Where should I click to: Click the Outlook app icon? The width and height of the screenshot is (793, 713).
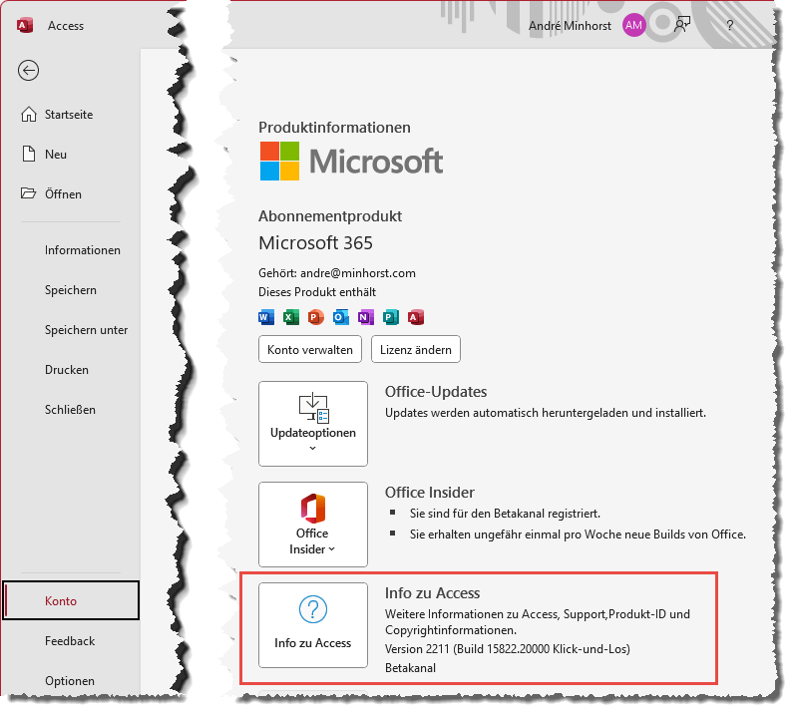click(340, 317)
